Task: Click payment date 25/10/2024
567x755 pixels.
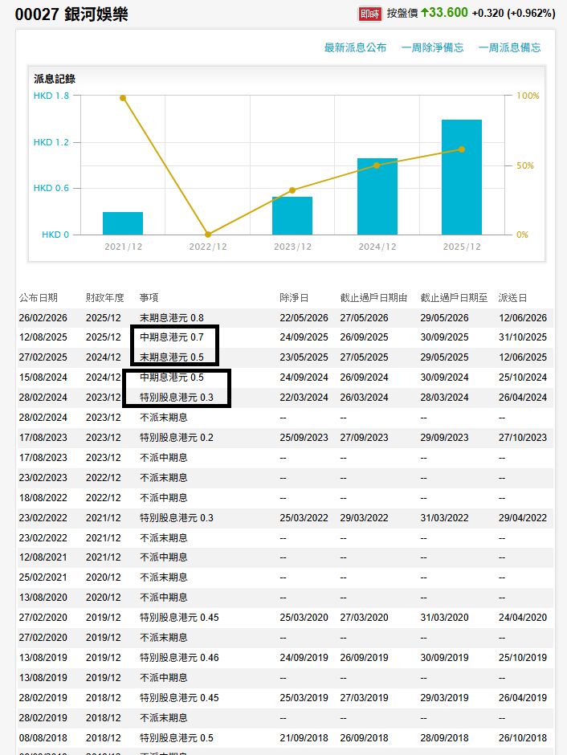Action: click(523, 377)
